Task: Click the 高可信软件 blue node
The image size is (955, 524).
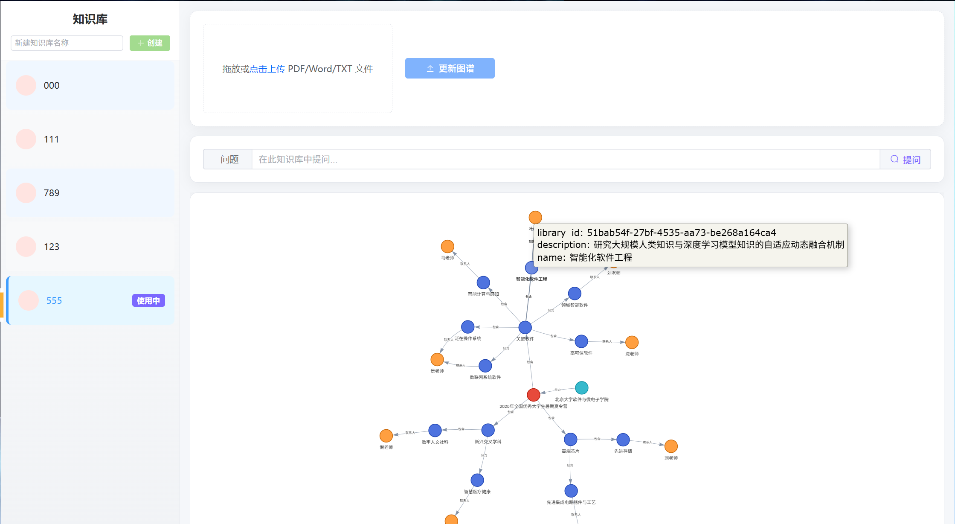Action: (581, 341)
